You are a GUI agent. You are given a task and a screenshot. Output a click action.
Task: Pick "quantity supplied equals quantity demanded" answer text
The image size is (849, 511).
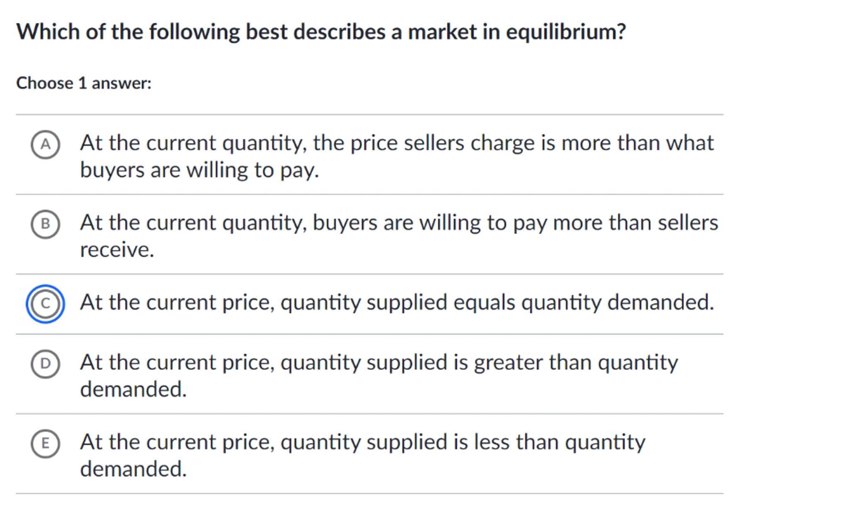396,302
